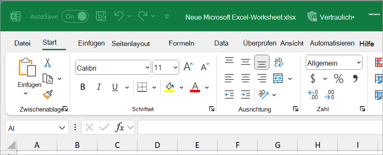Screen dimensions: 383x155
Task: Click the Vertraulich sensitivity shield label
Action: 331,17
